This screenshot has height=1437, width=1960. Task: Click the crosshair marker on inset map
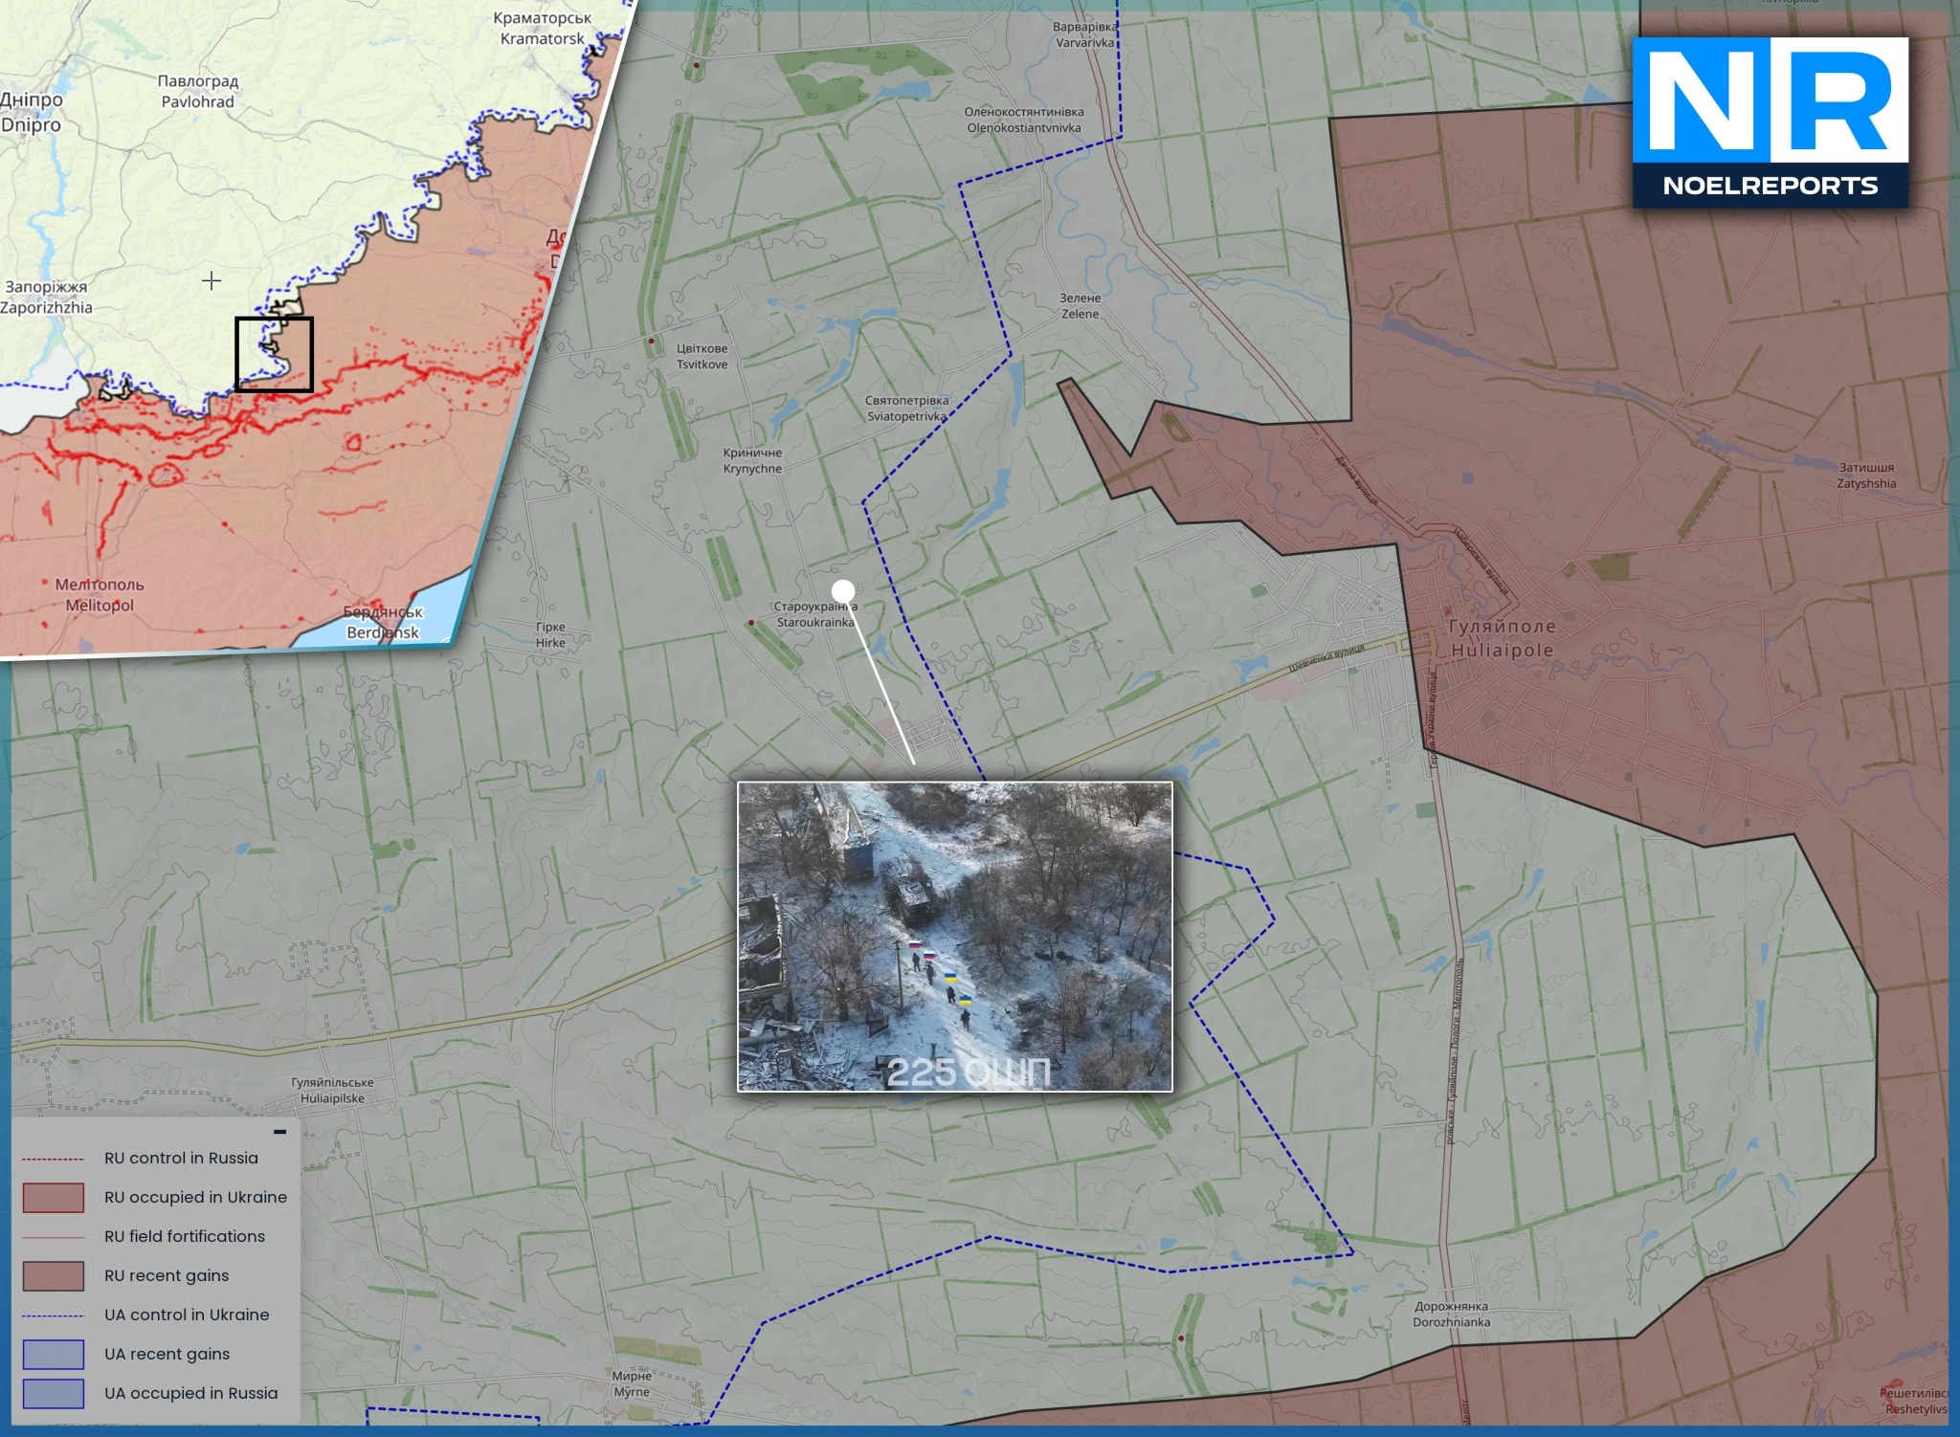212,280
